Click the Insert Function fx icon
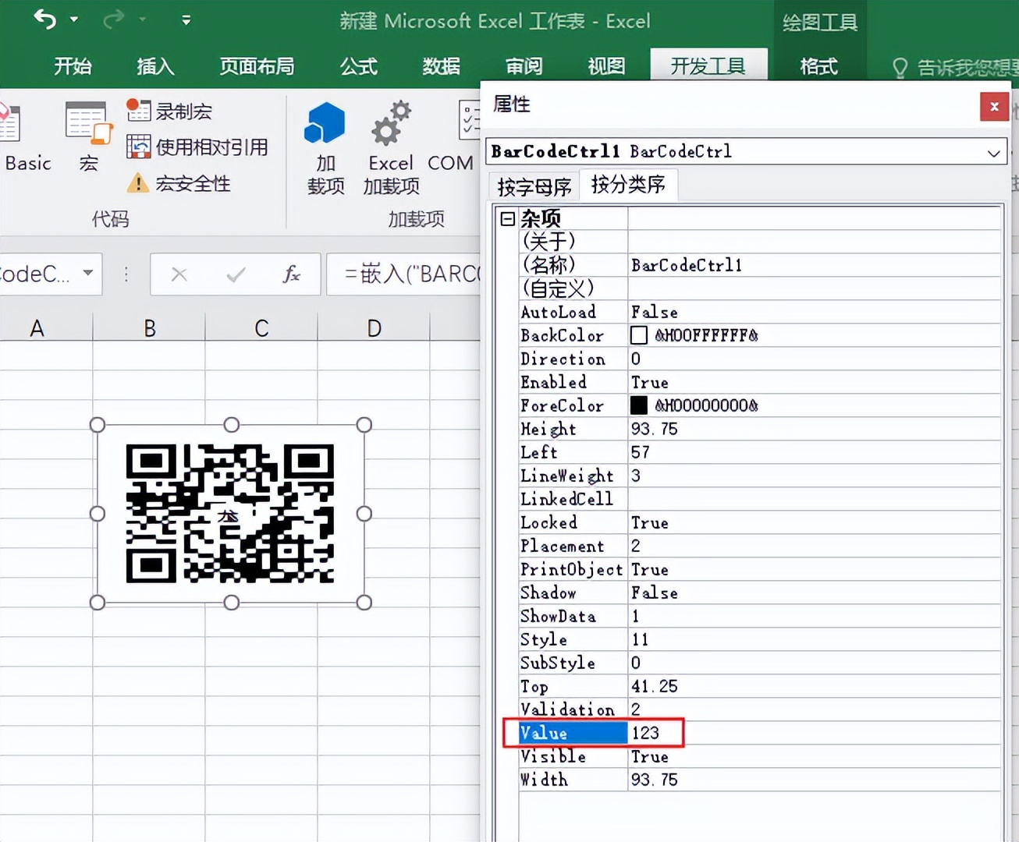The width and height of the screenshot is (1019, 842). 291,274
